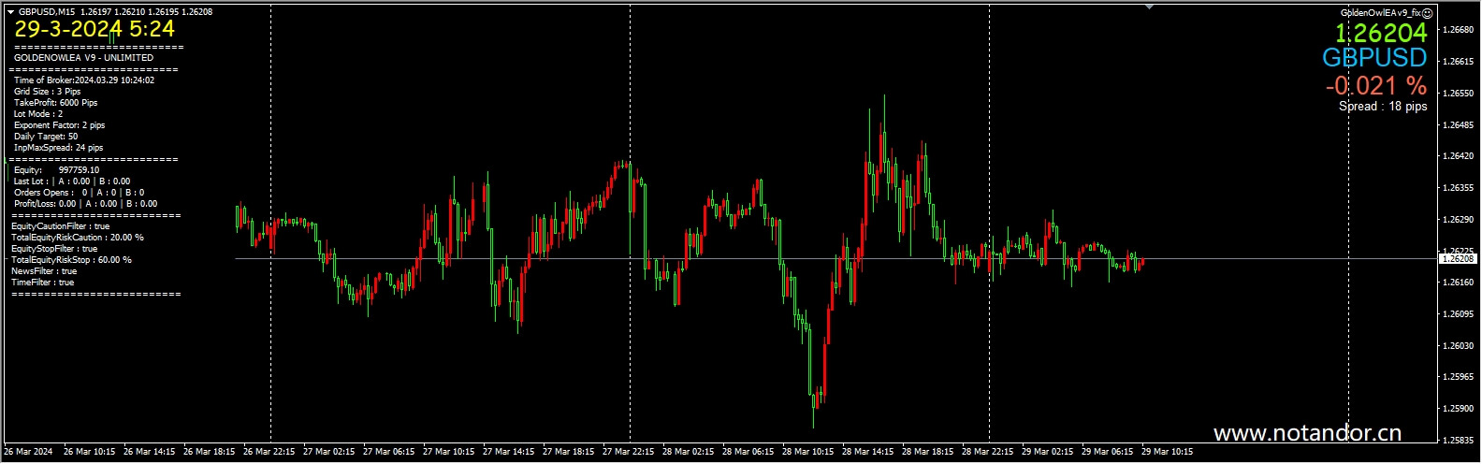Open the GBPUSD,M15 chart dropdown arrow

[10, 12]
